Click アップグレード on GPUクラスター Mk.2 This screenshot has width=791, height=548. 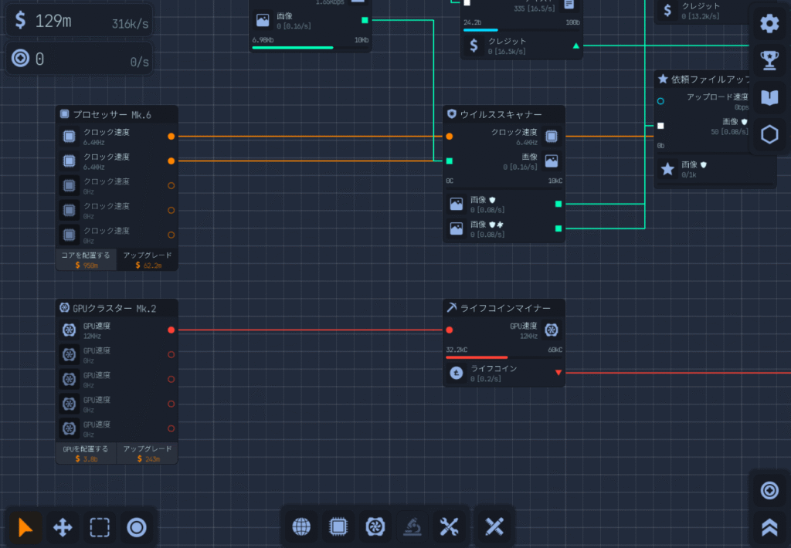147,453
